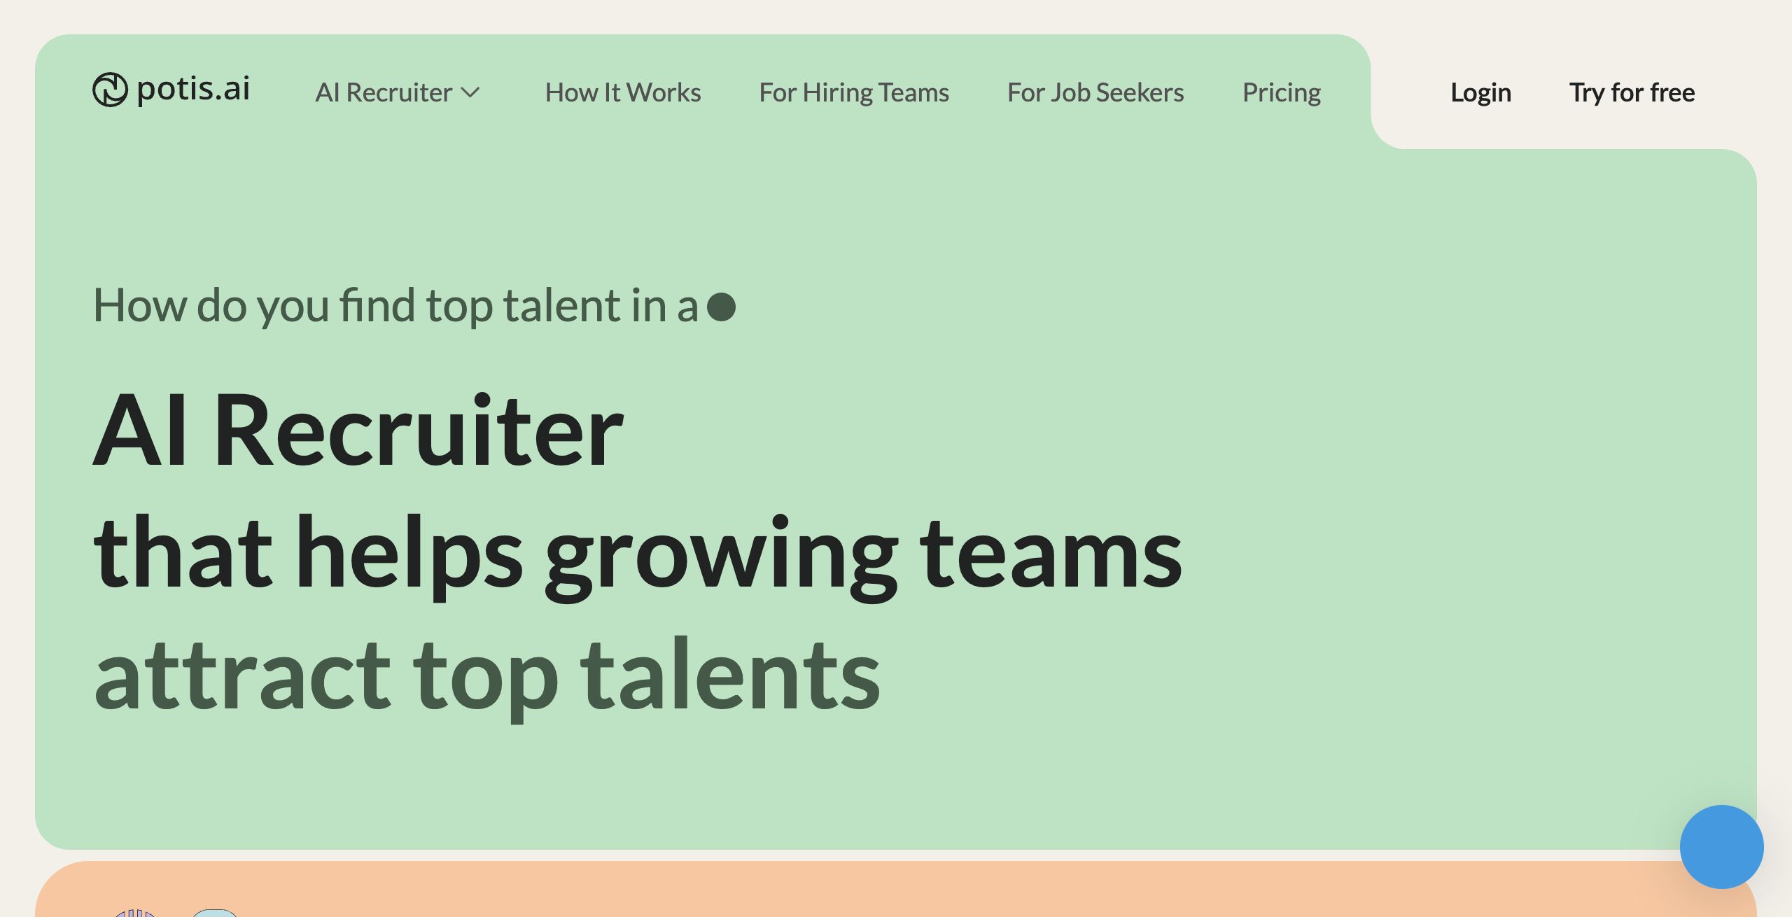Click the potis.ai circular logo icon
1792x917 pixels.
pyautogui.click(x=110, y=90)
